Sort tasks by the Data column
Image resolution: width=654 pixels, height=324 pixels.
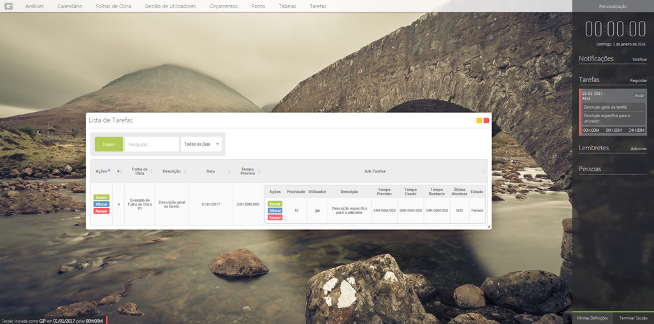(x=210, y=171)
